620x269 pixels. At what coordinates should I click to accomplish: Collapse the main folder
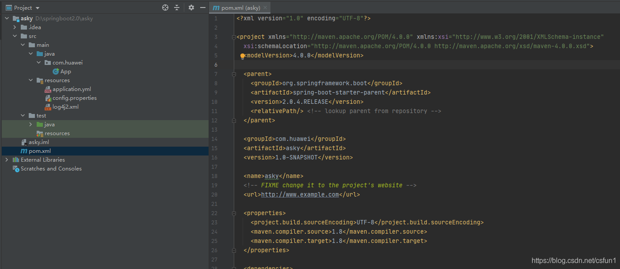(x=23, y=45)
